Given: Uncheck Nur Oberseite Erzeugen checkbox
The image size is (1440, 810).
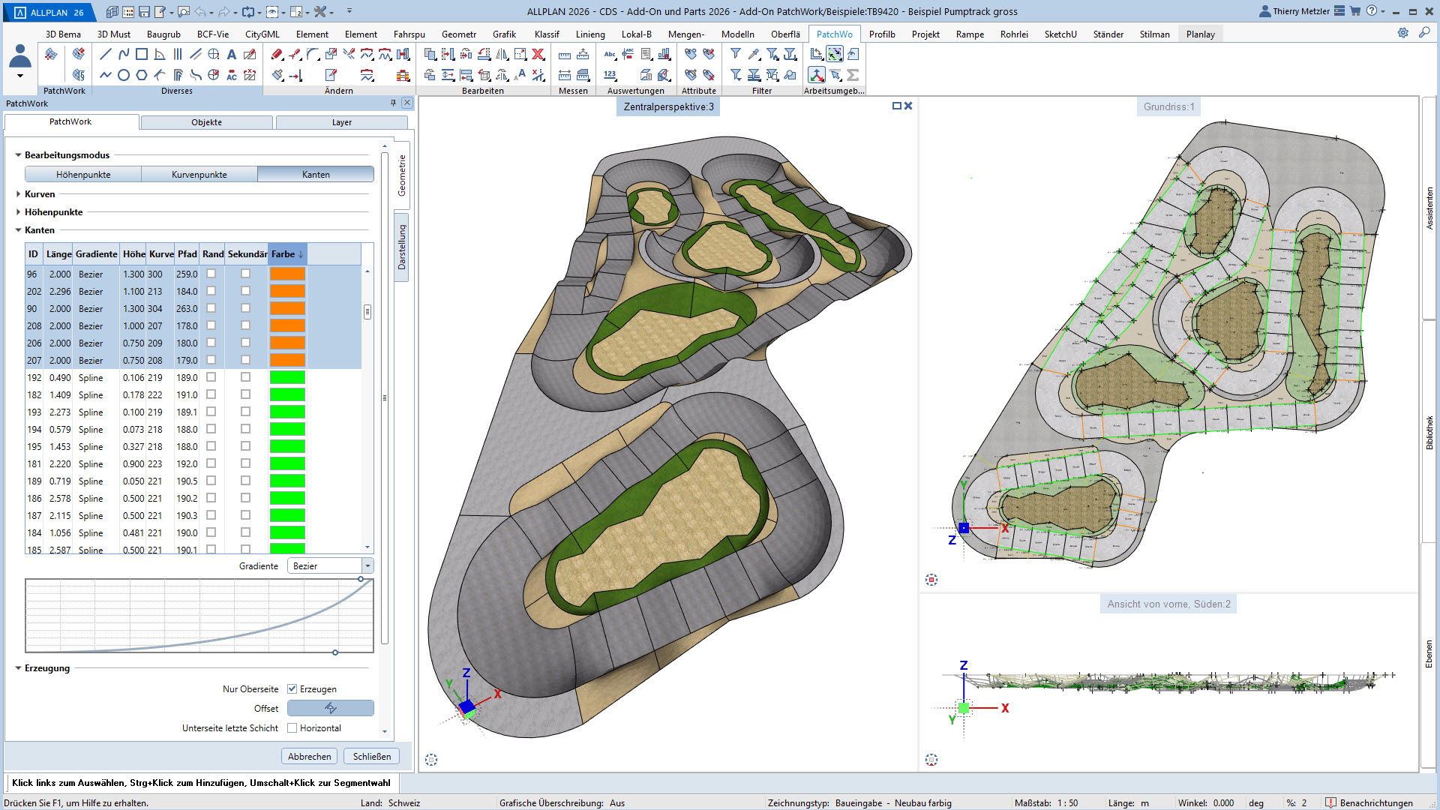Looking at the screenshot, I should (292, 688).
